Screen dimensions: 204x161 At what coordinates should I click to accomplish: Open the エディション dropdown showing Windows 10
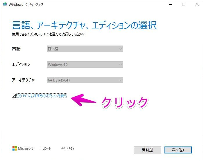click(85, 64)
